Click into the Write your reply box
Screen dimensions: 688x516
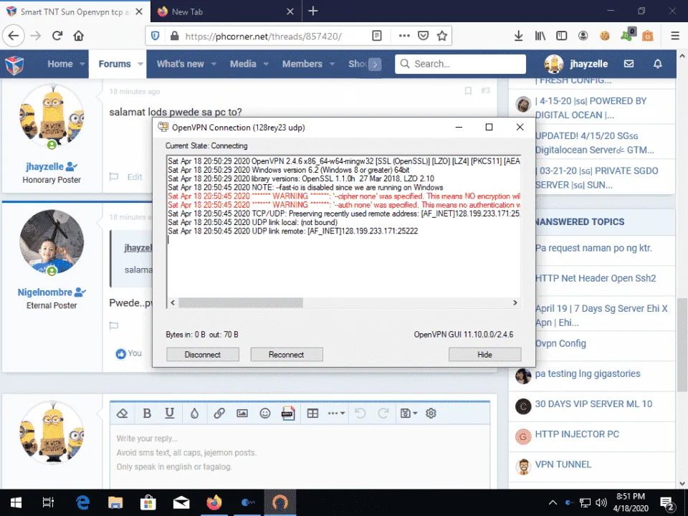[300, 457]
